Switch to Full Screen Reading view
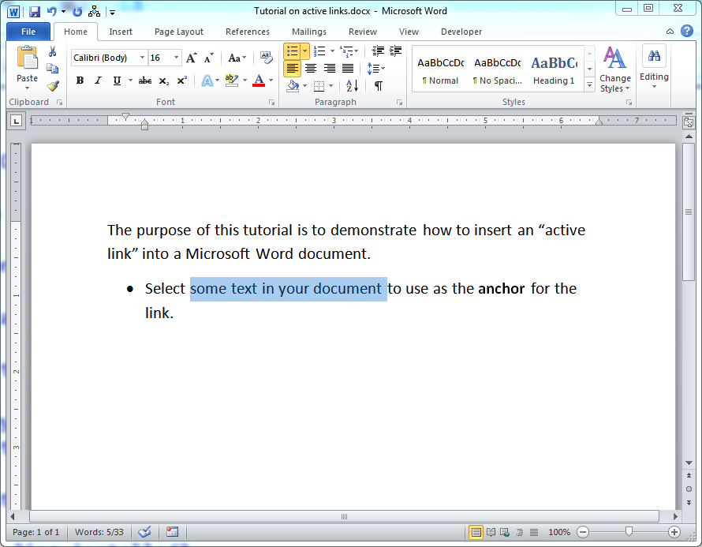The width and height of the screenshot is (702, 547). 491,532
